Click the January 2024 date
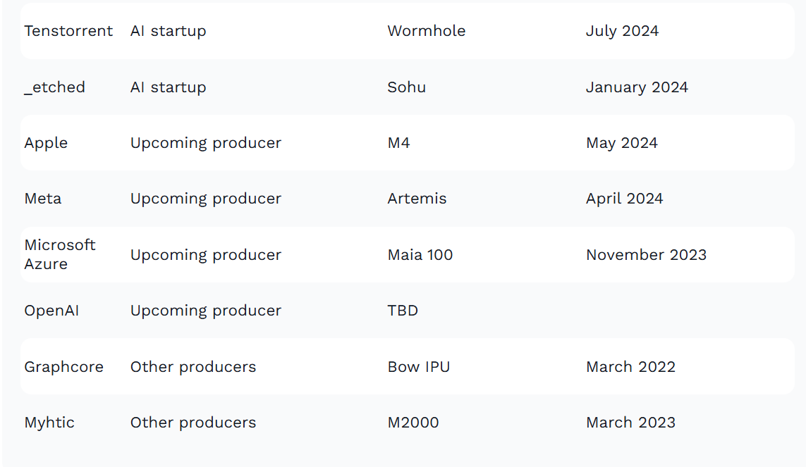The image size is (806, 467). [636, 88]
